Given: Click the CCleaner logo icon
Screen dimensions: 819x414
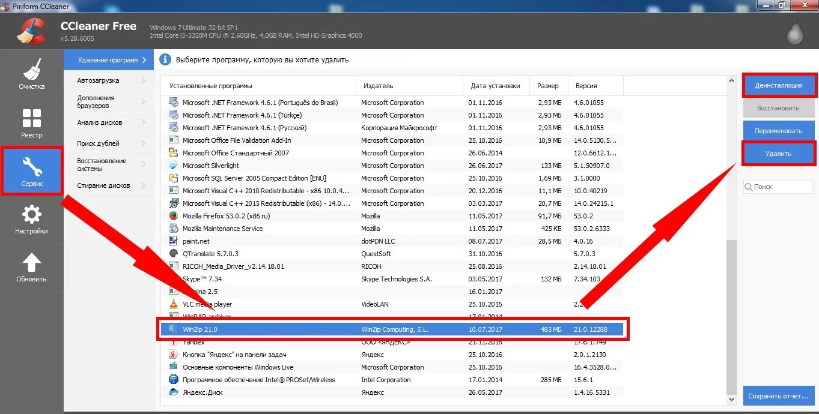Looking at the screenshot, I should (30, 31).
